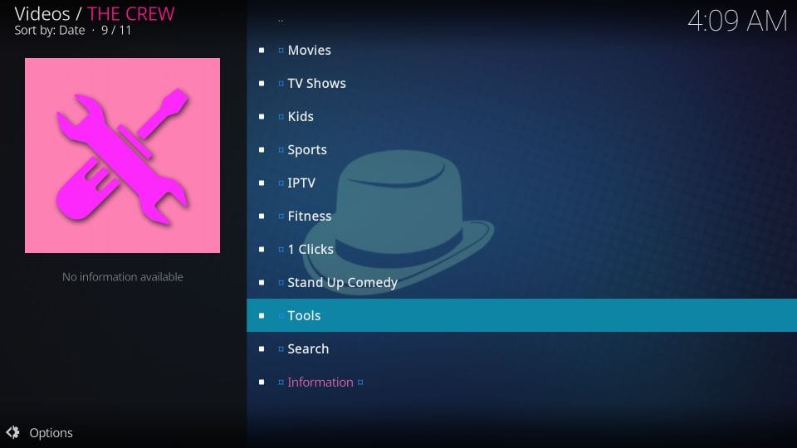Click the bullet icon beside Information

262,382
